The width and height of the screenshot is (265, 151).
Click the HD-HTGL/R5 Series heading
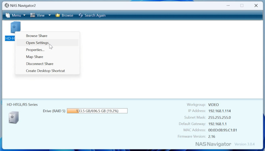[22, 105]
